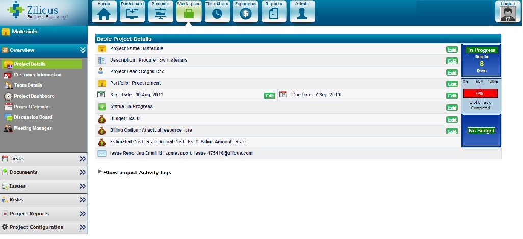
Task: Open the Reports document icon
Action: click(274, 13)
